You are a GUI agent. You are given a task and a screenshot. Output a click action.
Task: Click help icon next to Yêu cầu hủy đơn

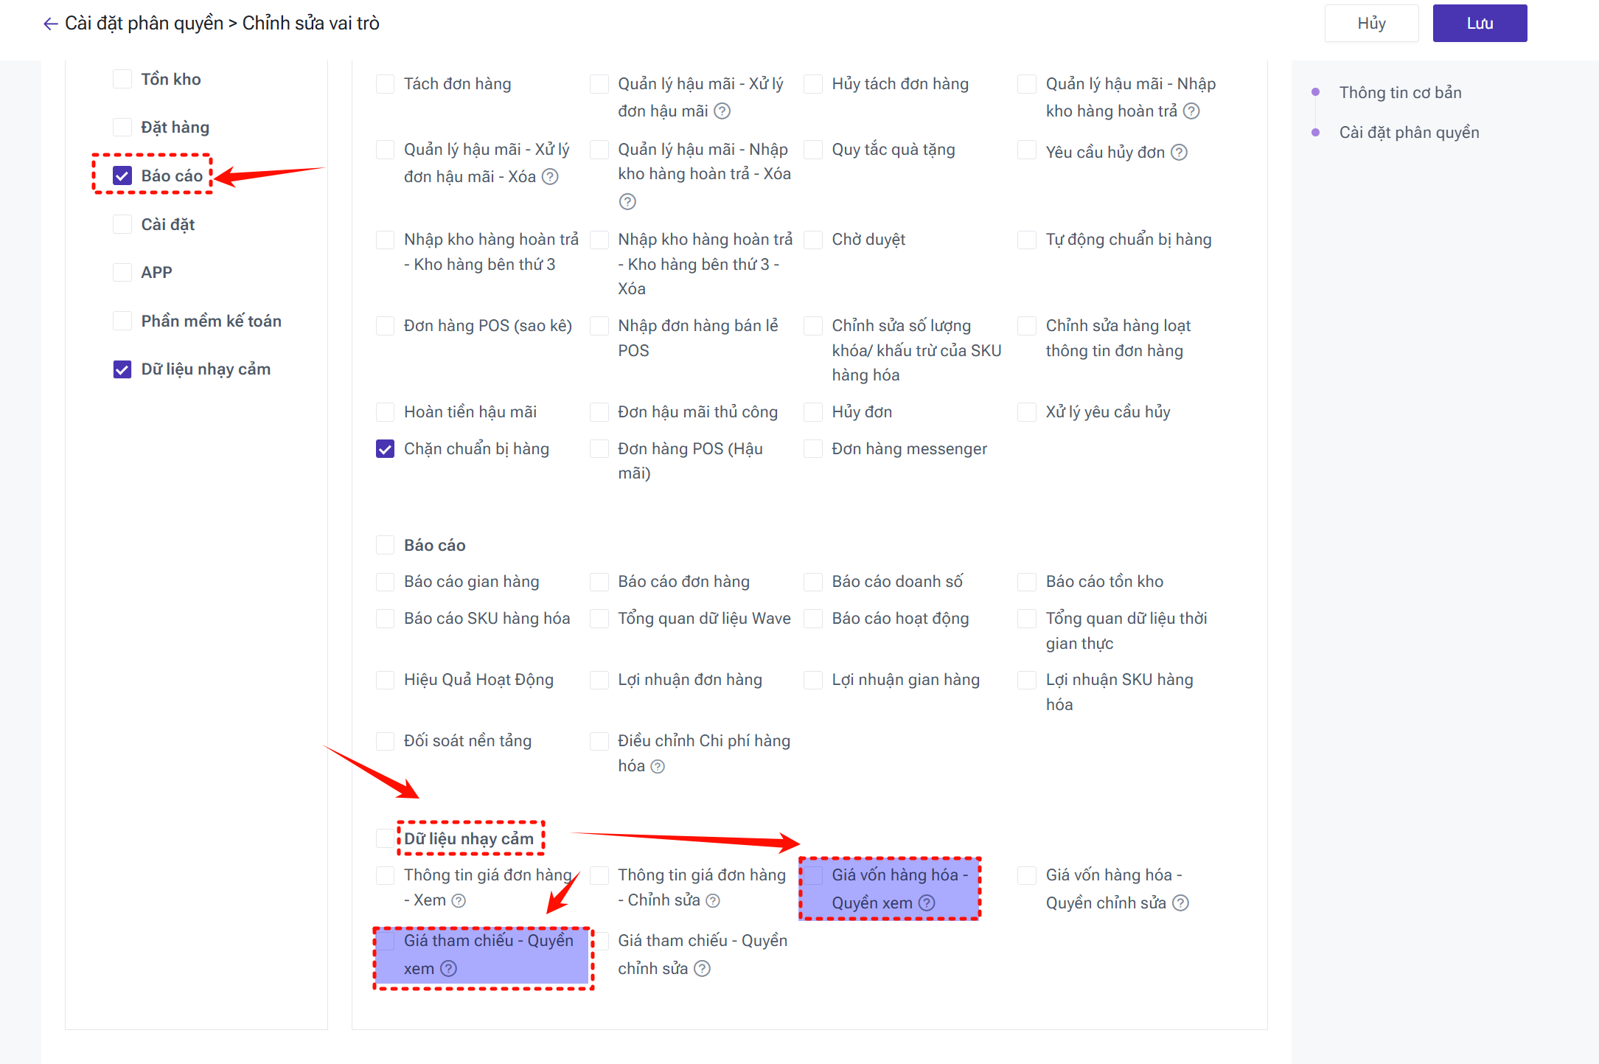click(x=1180, y=153)
